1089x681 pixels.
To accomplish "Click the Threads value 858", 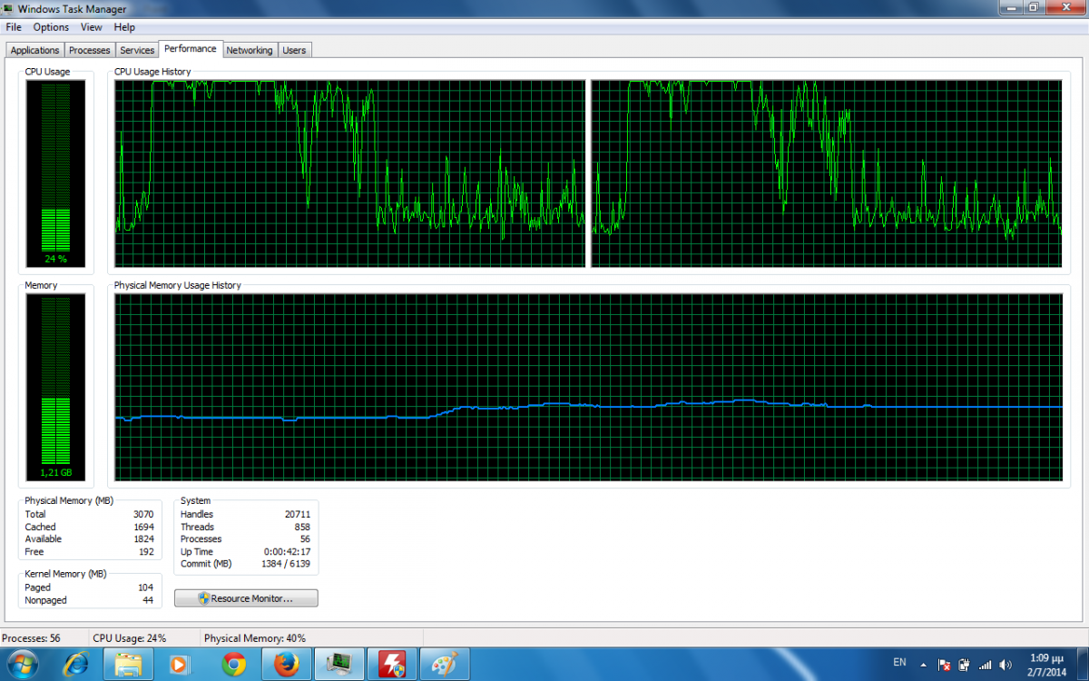I will point(302,527).
